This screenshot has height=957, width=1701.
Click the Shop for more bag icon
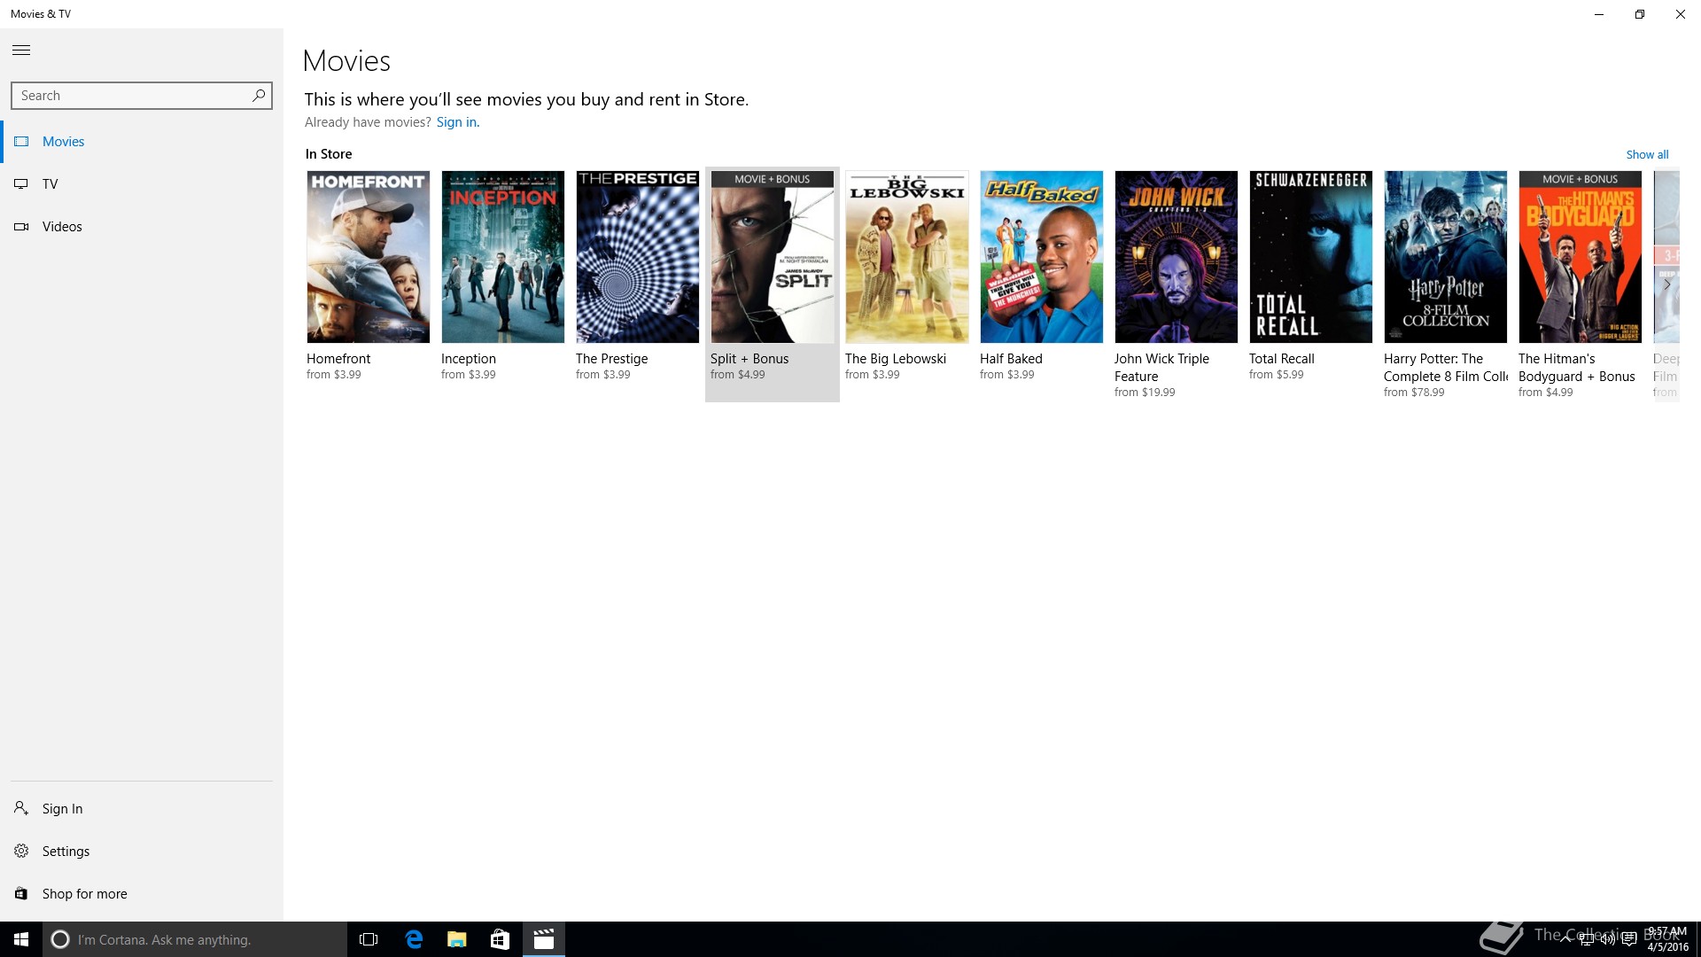[x=21, y=893]
